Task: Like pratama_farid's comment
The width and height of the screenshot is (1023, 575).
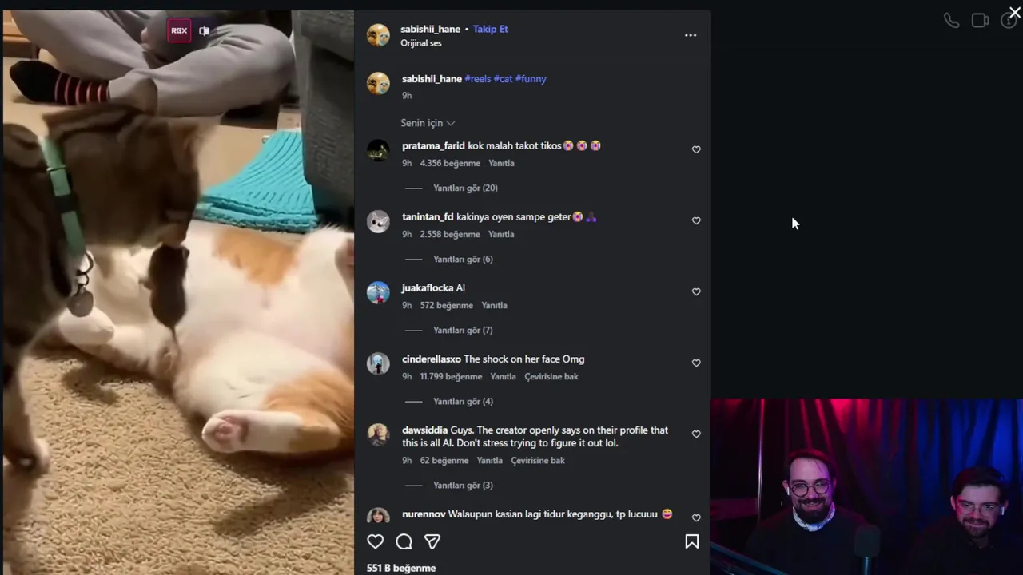Action: [x=696, y=149]
